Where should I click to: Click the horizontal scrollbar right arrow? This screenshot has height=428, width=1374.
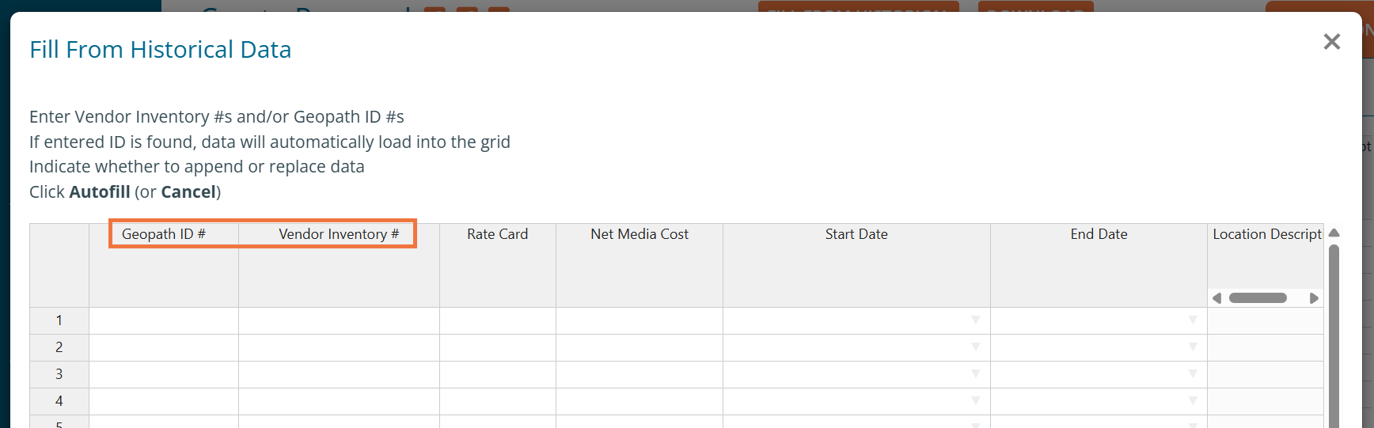1314,298
